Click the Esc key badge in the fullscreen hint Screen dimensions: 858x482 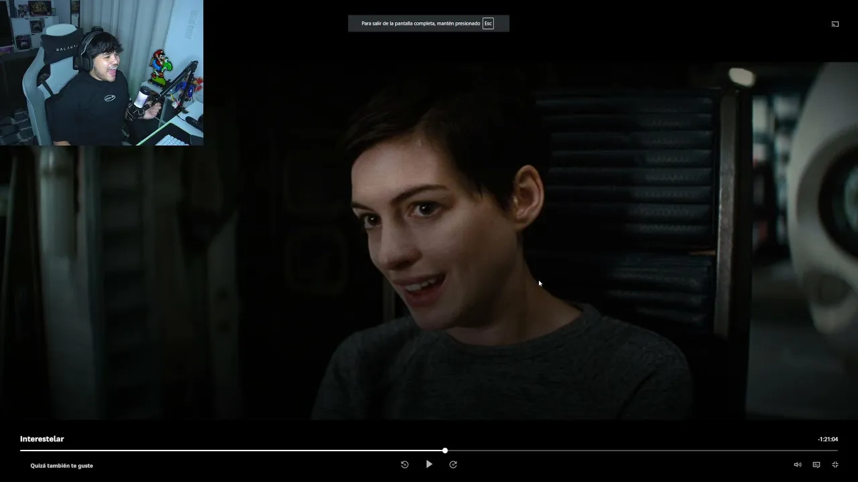point(488,23)
